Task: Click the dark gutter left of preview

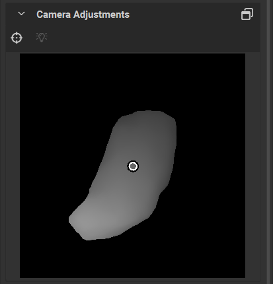Action: pos(13,165)
